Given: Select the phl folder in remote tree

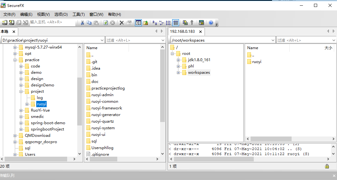Looking at the screenshot, I should tap(191, 66).
